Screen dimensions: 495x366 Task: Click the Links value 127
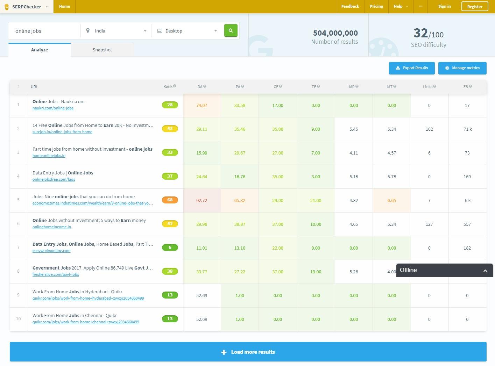[429, 224]
